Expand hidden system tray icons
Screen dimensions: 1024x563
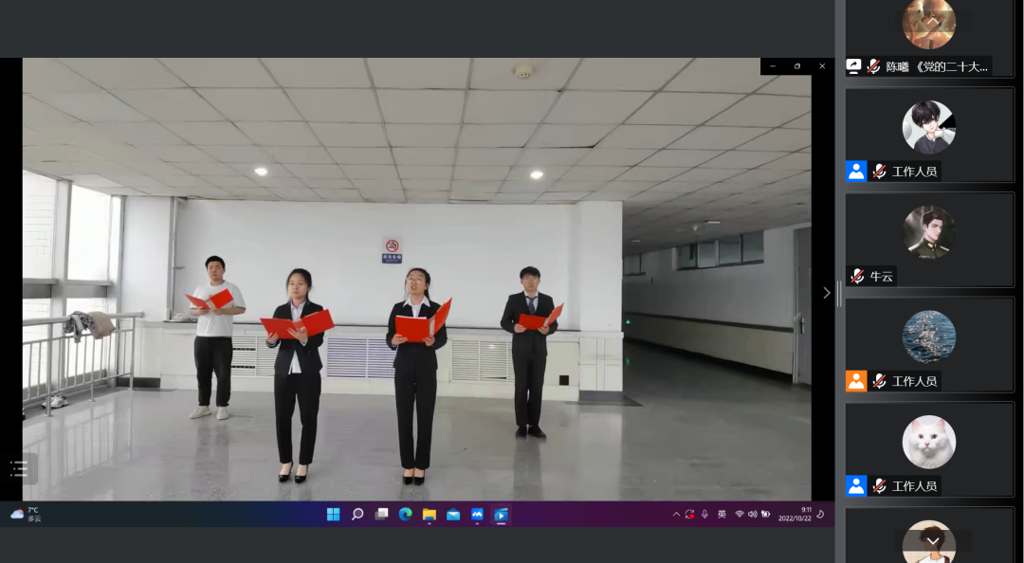click(x=676, y=515)
